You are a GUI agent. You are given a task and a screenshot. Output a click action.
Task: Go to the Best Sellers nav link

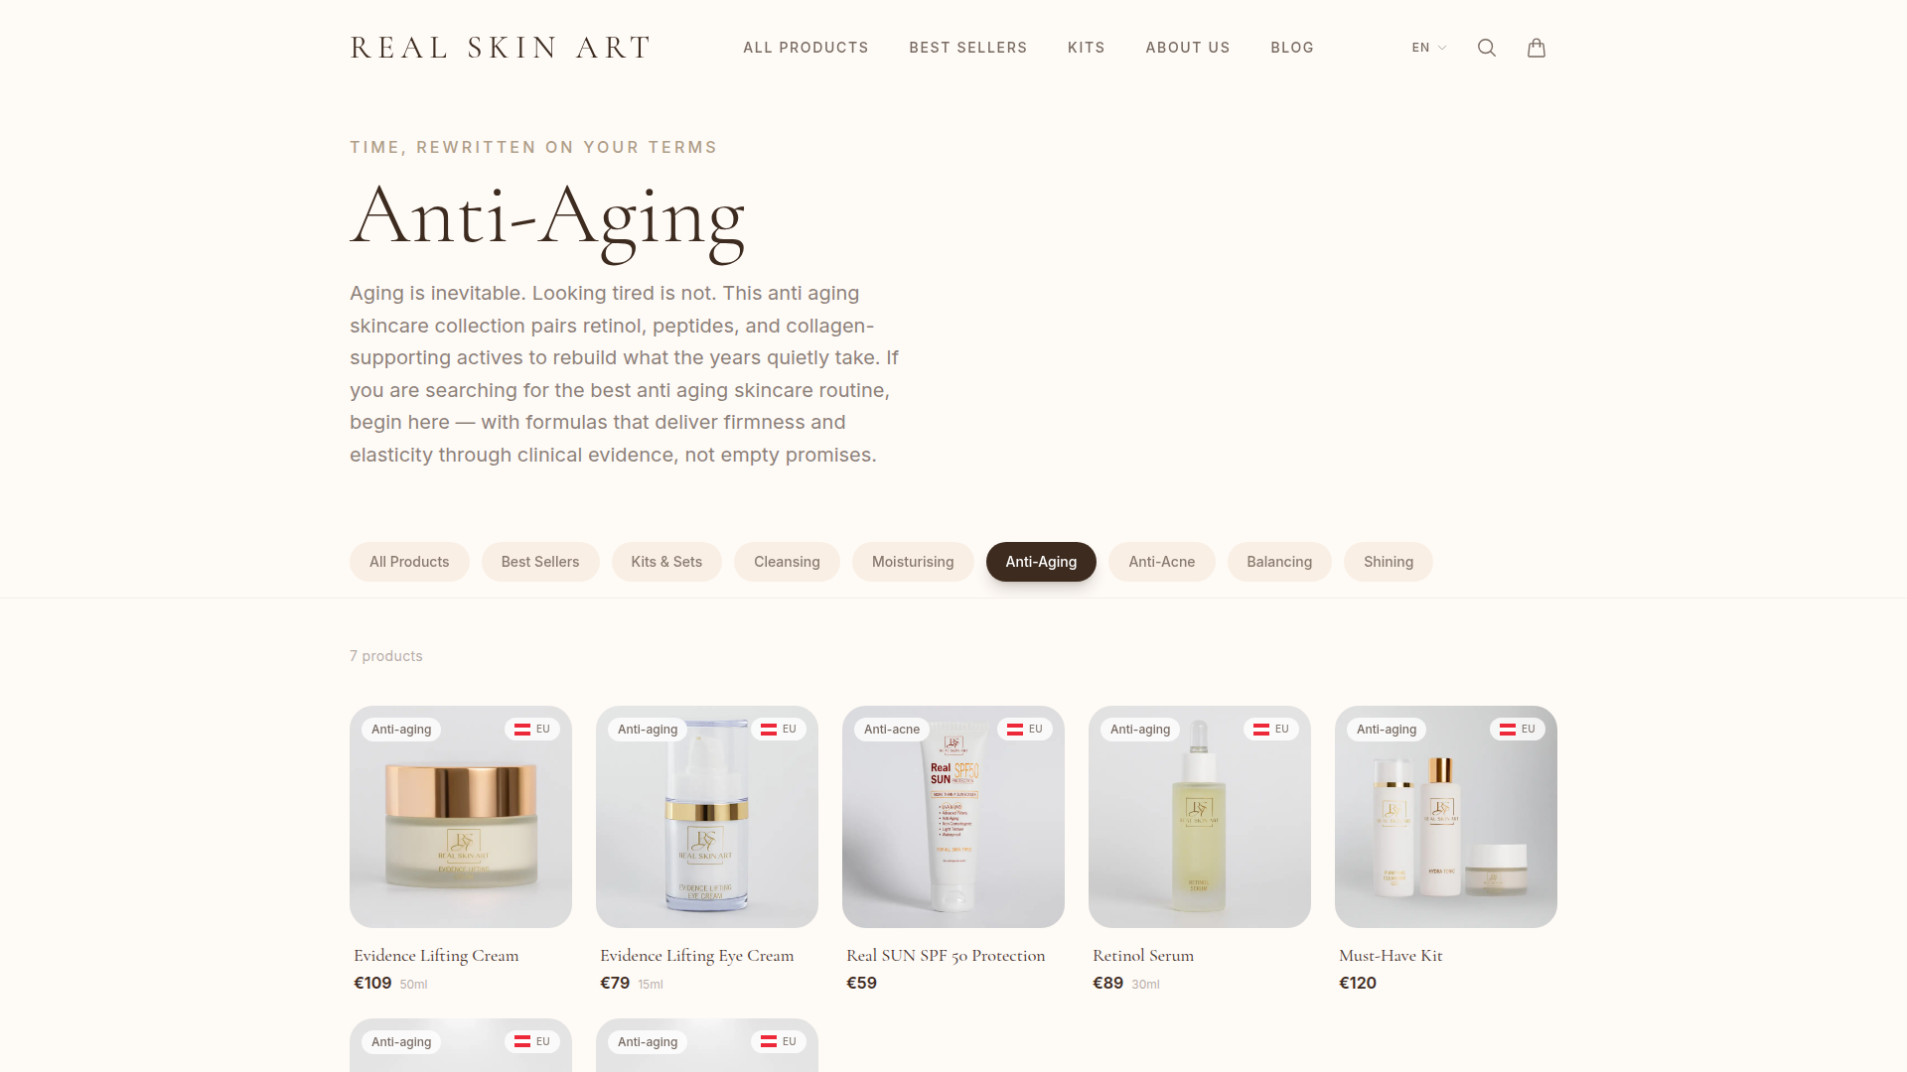point(968,48)
